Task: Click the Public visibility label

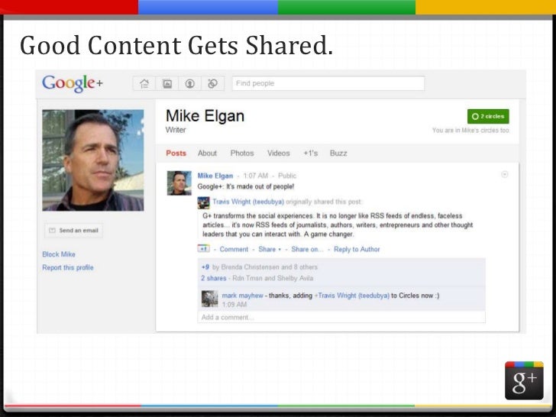Action: (x=287, y=176)
